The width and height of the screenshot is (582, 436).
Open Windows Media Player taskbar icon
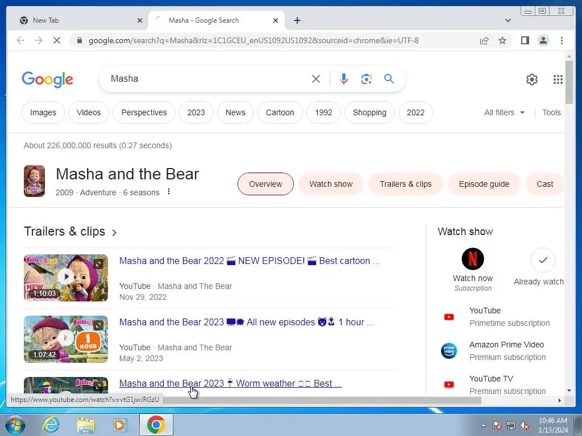point(120,425)
